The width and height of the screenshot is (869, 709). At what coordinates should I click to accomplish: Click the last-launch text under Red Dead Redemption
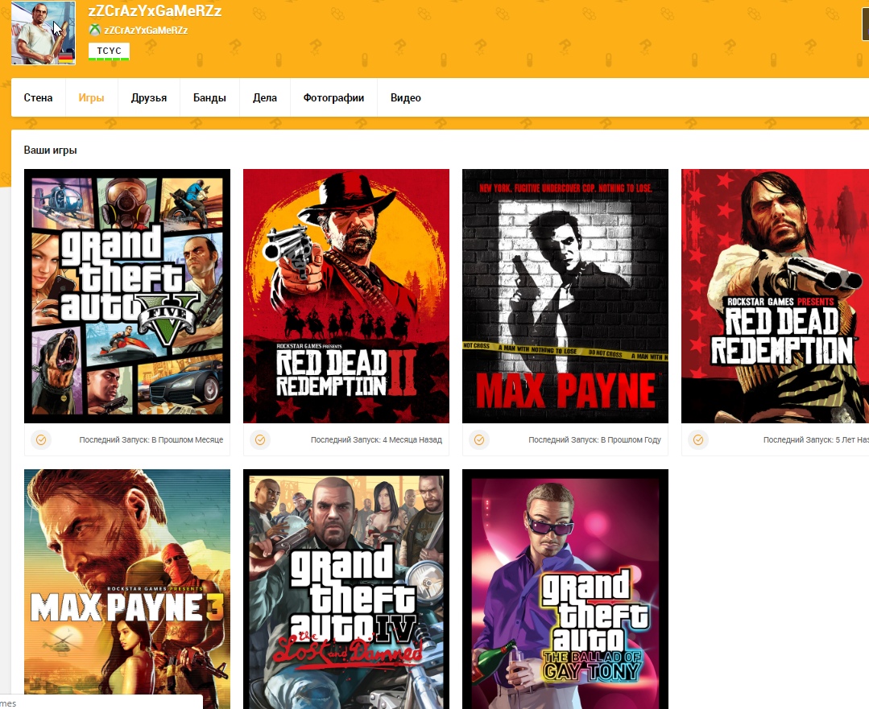coord(816,439)
